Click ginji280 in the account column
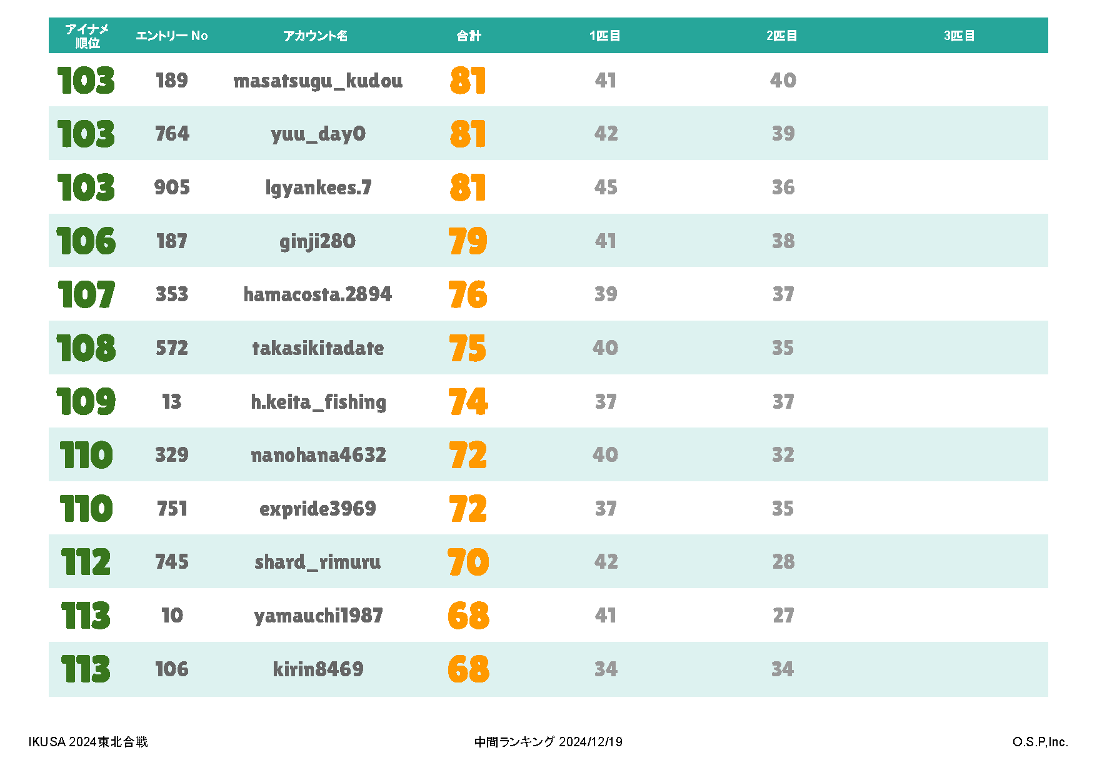Image resolution: width=1097 pixels, height=775 pixels. (318, 241)
